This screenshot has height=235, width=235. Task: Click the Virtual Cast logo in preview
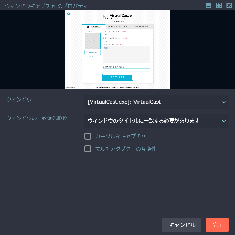tap(118, 16)
